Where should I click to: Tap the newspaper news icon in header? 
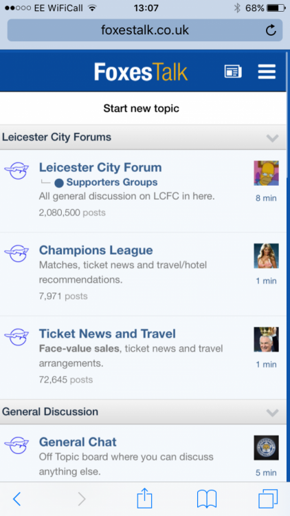[233, 72]
